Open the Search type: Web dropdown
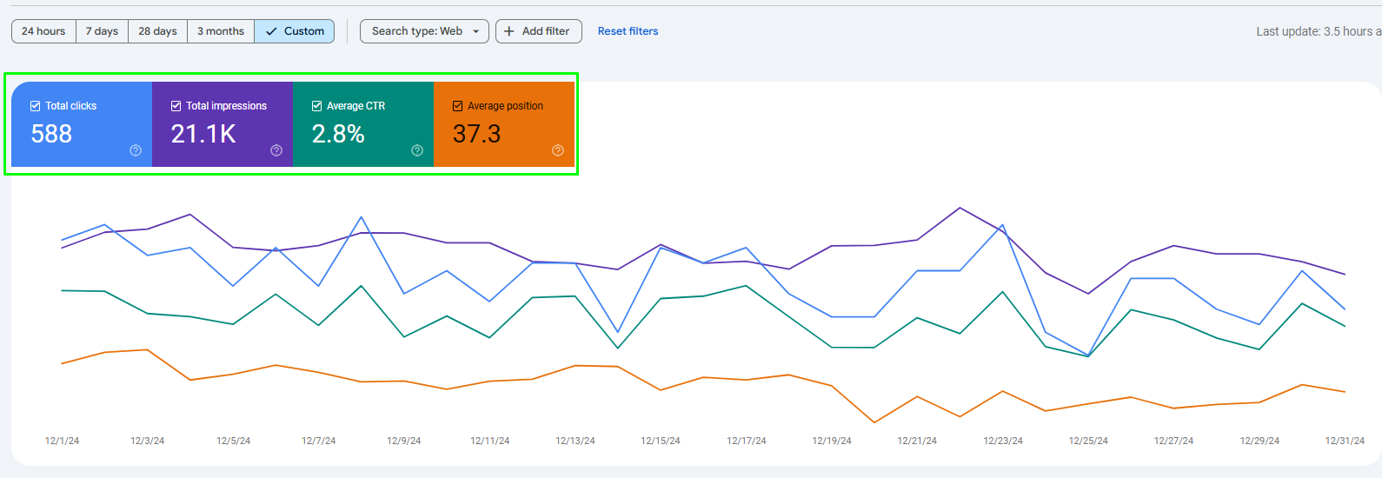Viewport: 1382px width, 478px height. pyautogui.click(x=417, y=31)
